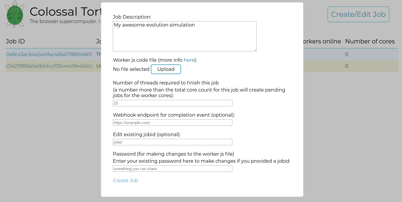Click the Colossal Tortoise turtle logo
Screen dimensions: 402x202
[15, 14]
